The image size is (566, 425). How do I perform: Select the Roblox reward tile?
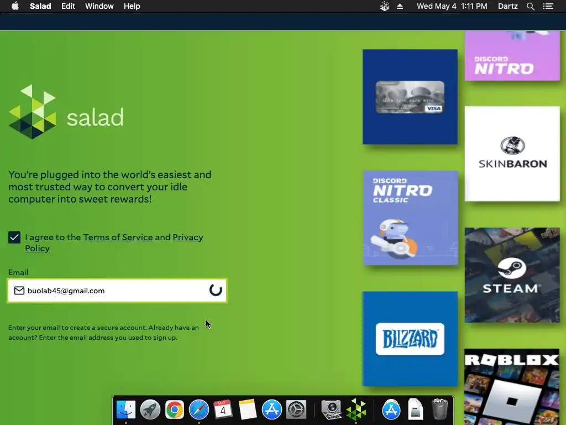pos(512,387)
